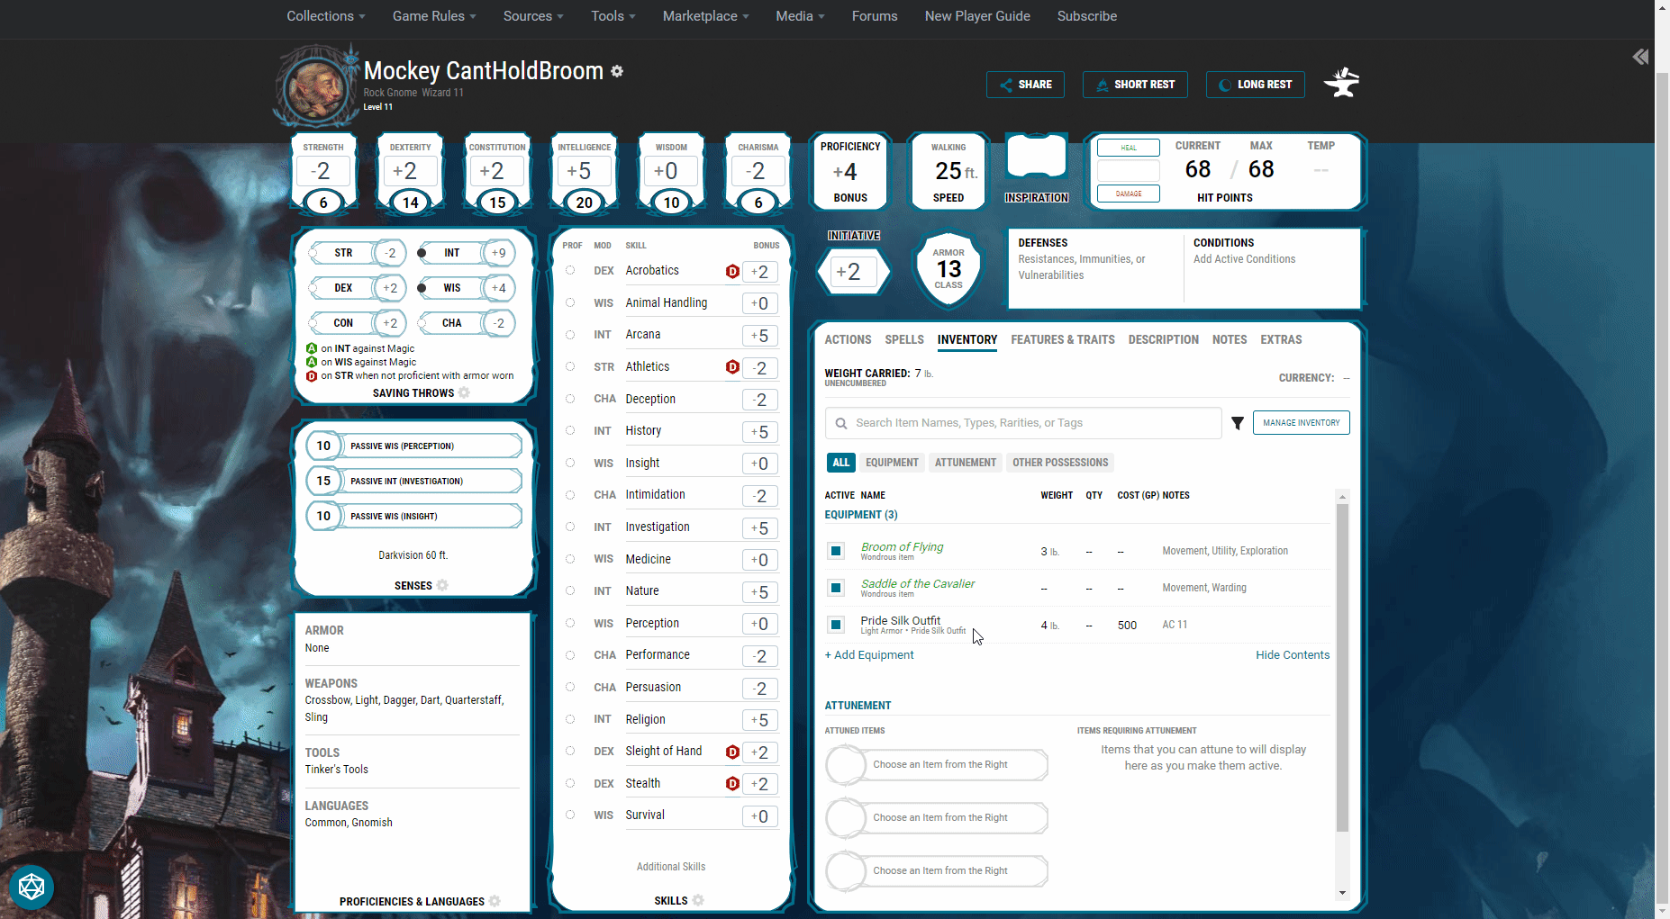Switch to the Actions tab
The image size is (1670, 919).
[x=848, y=339]
